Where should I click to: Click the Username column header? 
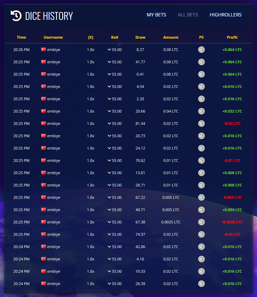click(x=53, y=37)
